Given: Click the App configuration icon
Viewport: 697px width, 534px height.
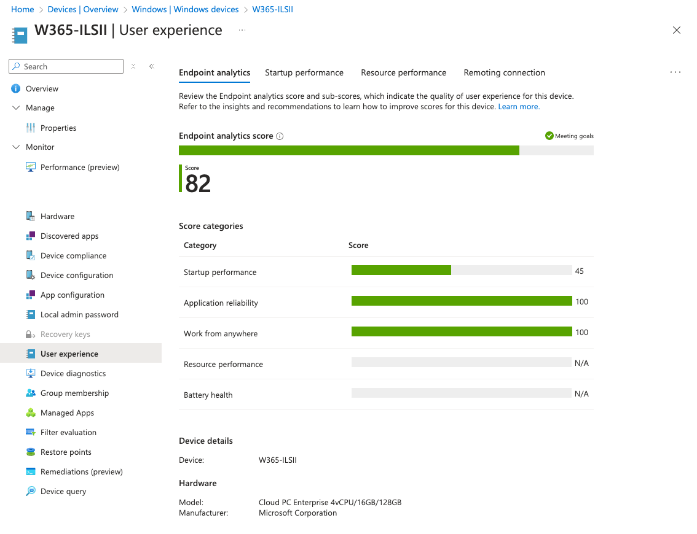Looking at the screenshot, I should pos(31,295).
